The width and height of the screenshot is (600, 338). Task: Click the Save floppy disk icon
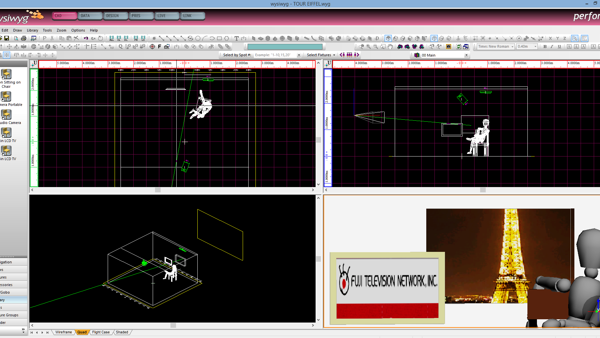pyautogui.click(x=6, y=38)
